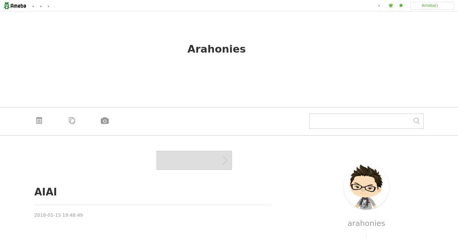Click the arahonies avatar picture
The image size is (458, 240).
point(366,187)
